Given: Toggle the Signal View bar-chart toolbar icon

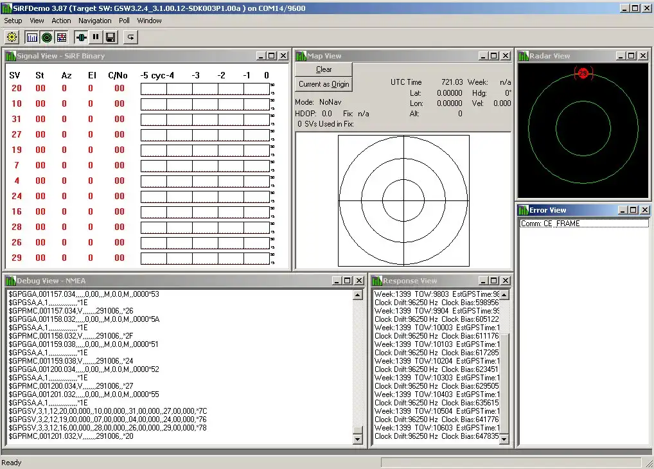Looking at the screenshot, I should click(x=32, y=37).
